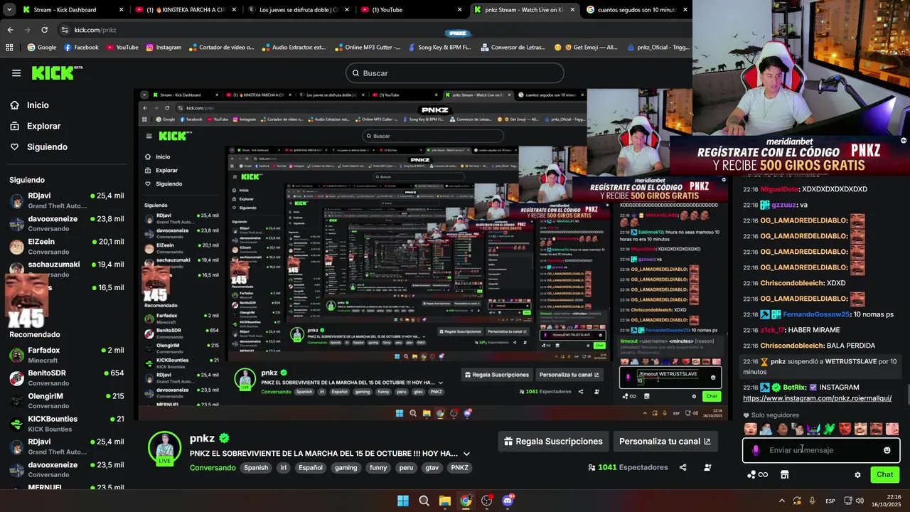Click BotRix username in chat

[795, 388]
